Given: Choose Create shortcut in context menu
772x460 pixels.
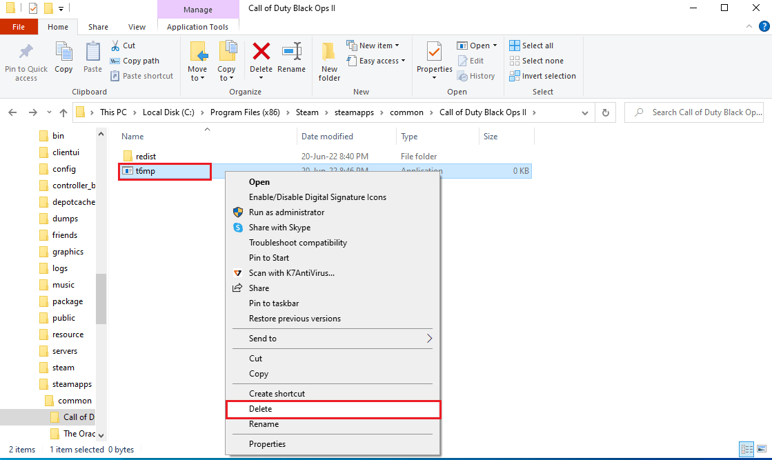Looking at the screenshot, I should pyautogui.click(x=277, y=394).
